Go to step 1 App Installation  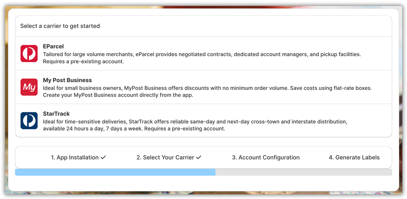74,157
